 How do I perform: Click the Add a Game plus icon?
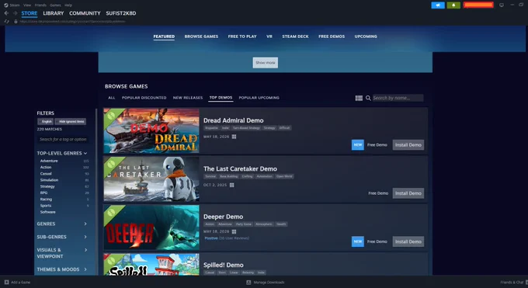(7, 283)
